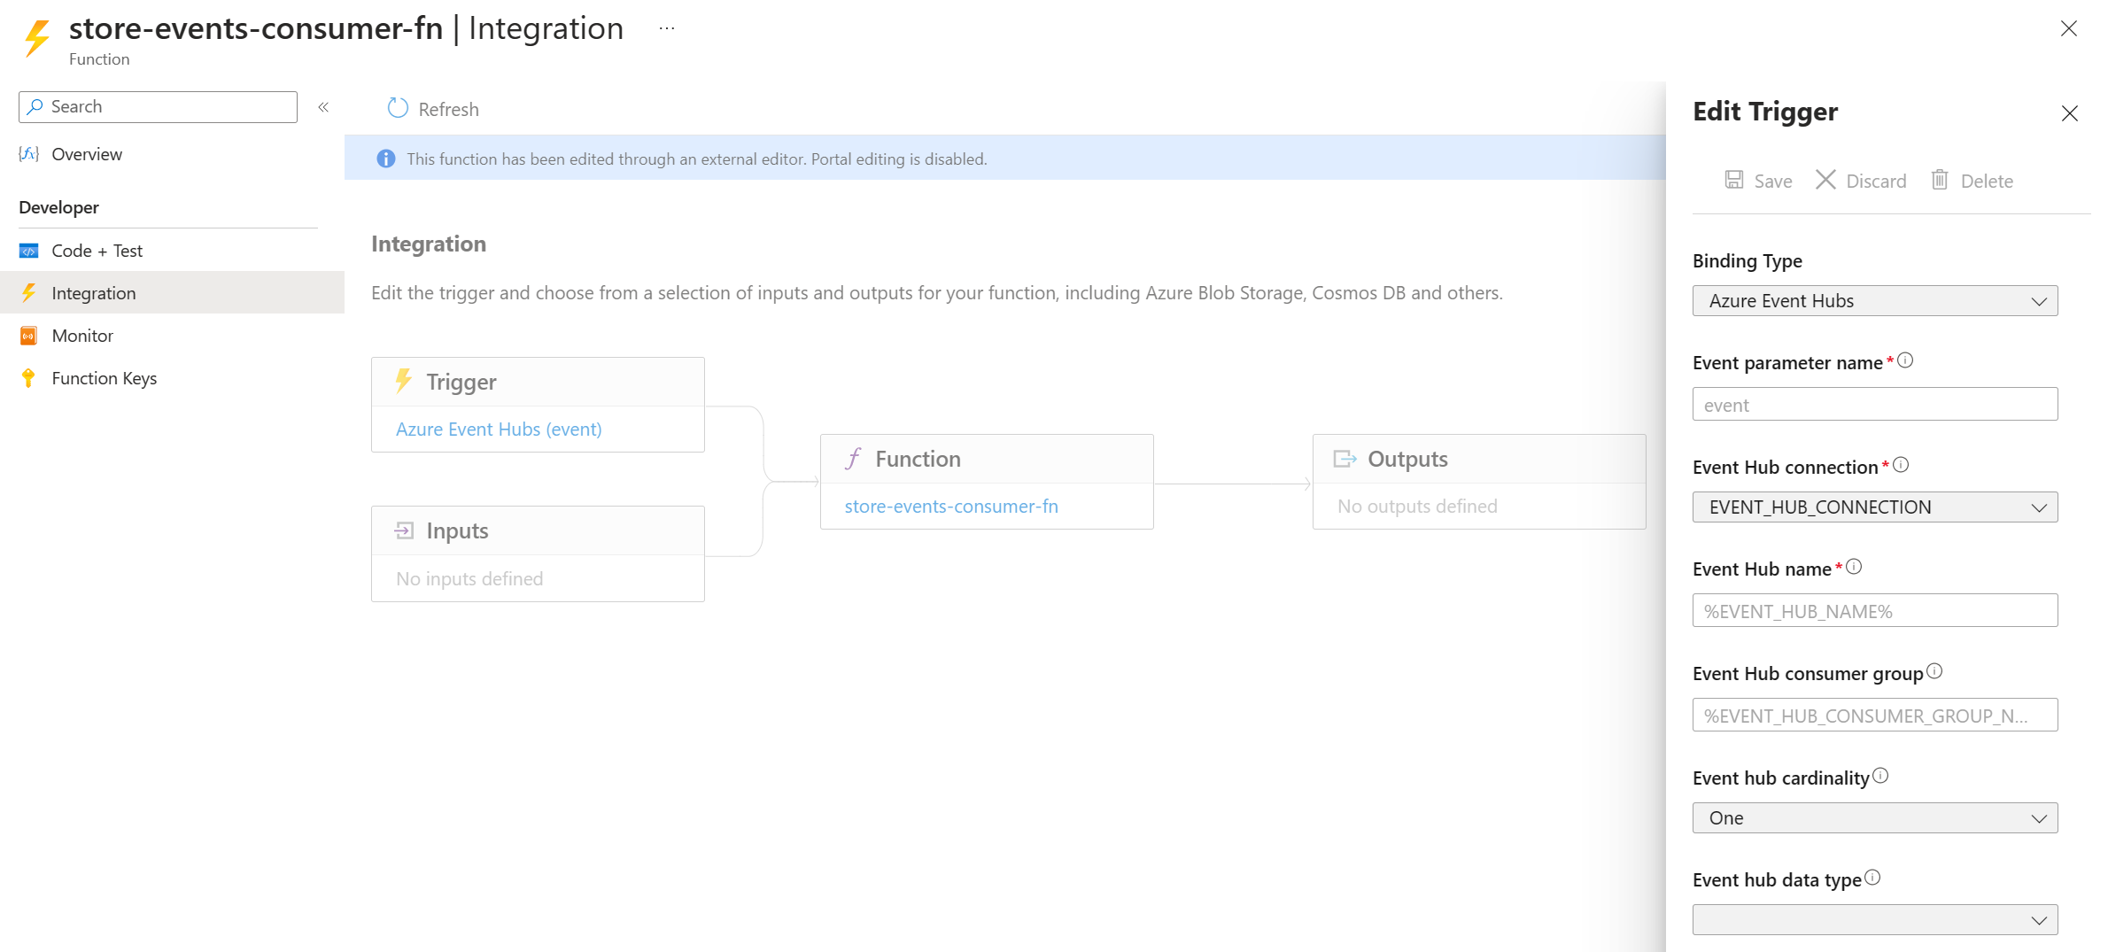Click the info icon beside Event parameter name
This screenshot has width=2108, height=952.
point(1905,360)
